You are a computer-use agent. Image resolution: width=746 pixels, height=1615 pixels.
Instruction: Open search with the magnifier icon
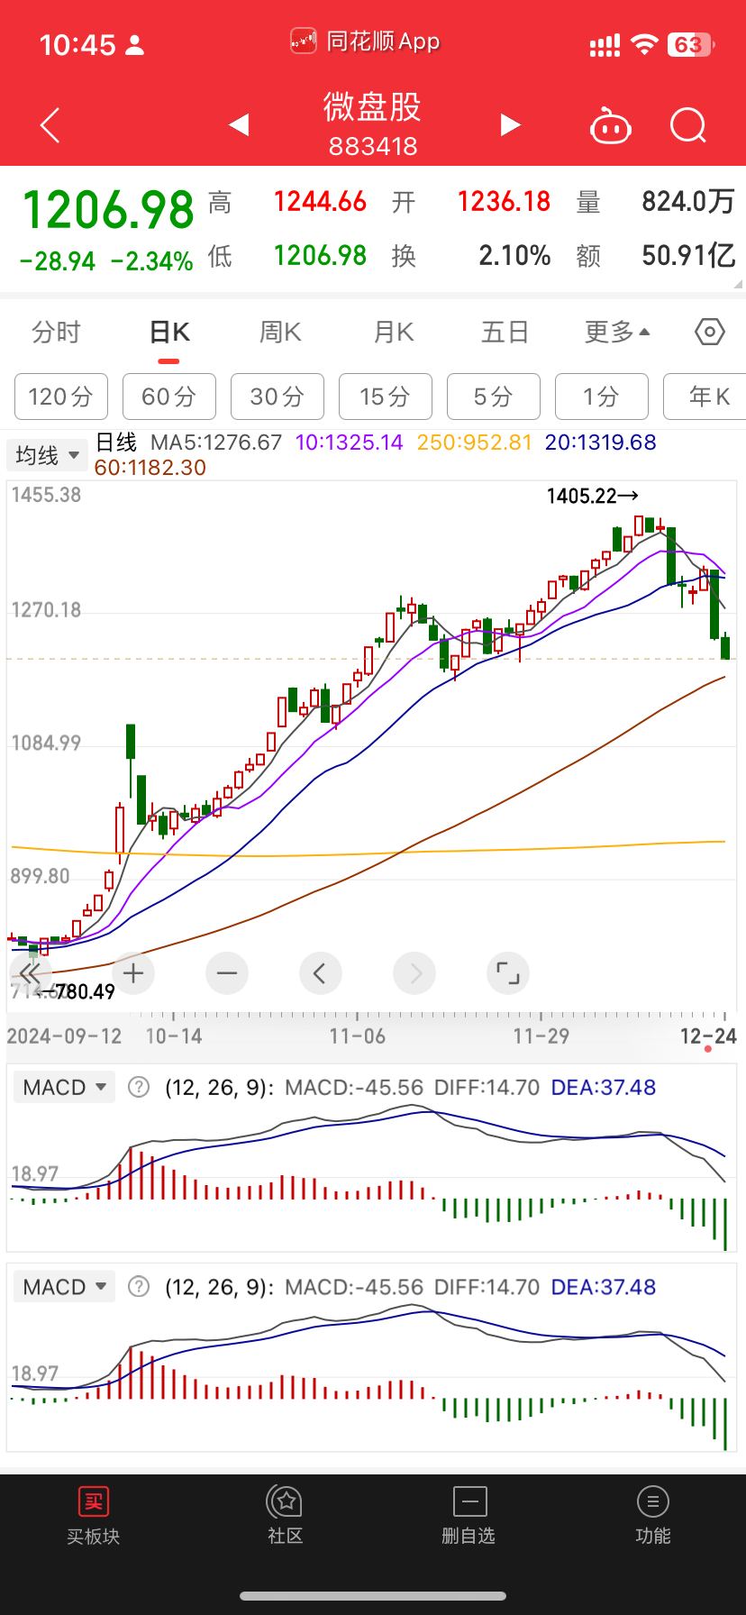pyautogui.click(x=688, y=126)
